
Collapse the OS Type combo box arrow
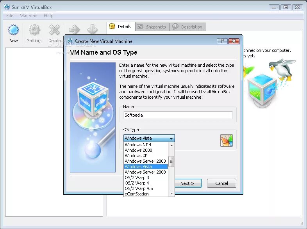click(171, 138)
